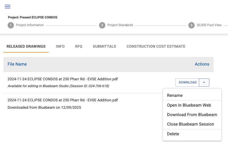228x149 pixels.
Task: Jump to step 2 Project Standards
Action: click(116, 25)
